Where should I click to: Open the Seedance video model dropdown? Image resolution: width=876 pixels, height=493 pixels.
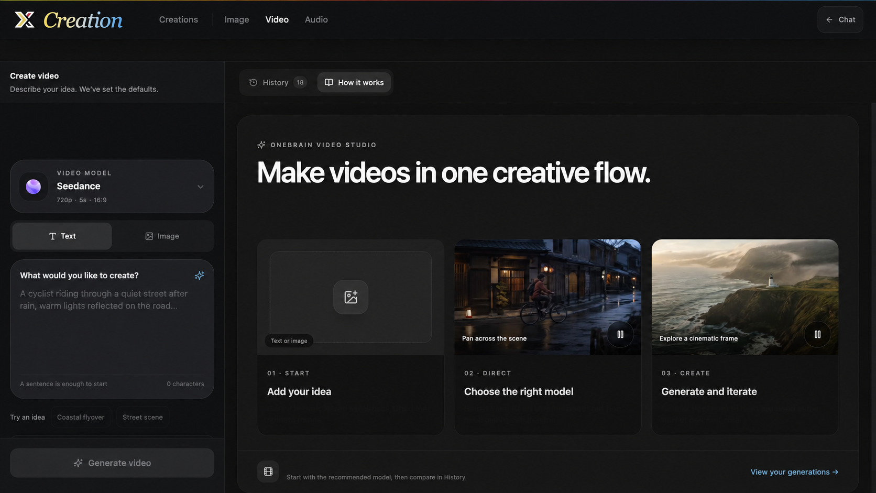coord(112,187)
